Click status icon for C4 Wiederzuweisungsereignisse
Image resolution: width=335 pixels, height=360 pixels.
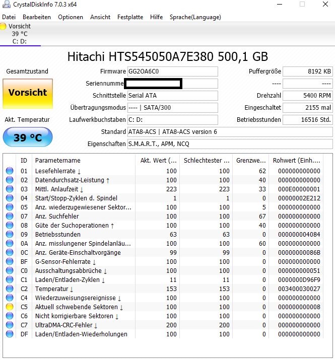[10, 298]
